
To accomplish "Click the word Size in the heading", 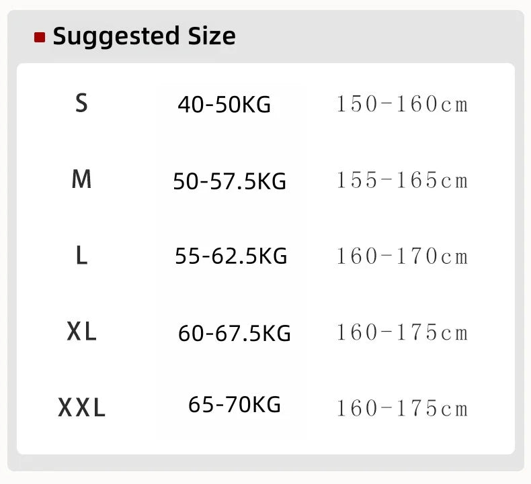I will point(212,36).
